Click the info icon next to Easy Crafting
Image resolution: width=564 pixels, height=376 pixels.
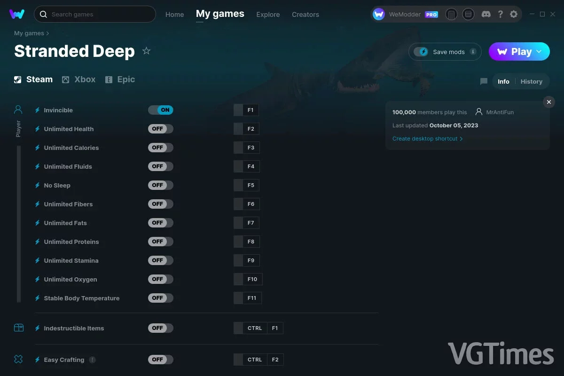93,360
